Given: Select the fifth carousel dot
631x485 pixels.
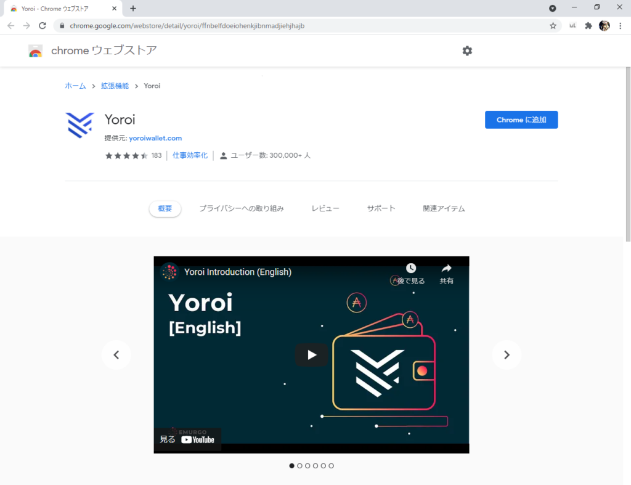Looking at the screenshot, I should (x=323, y=466).
